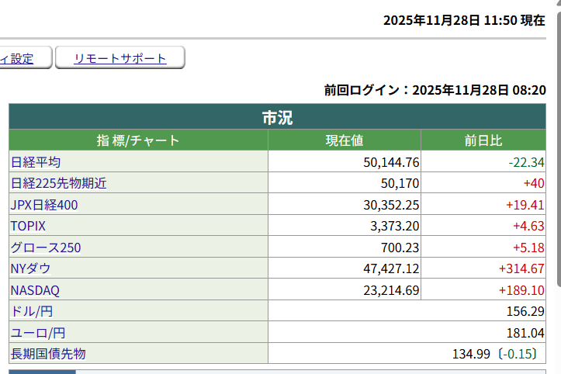Image resolution: width=561 pixels, height=374 pixels.
Task: Click the NYダウ change value +314.67
Action: coord(521,268)
